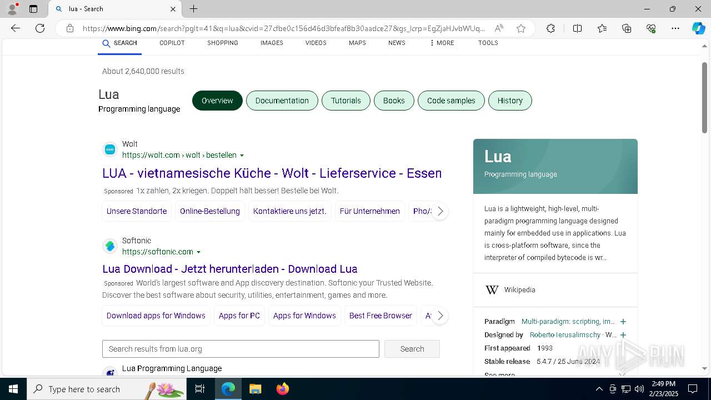Image resolution: width=711 pixels, height=400 pixels.
Task: Select the Code samples pill
Action: 451,101
